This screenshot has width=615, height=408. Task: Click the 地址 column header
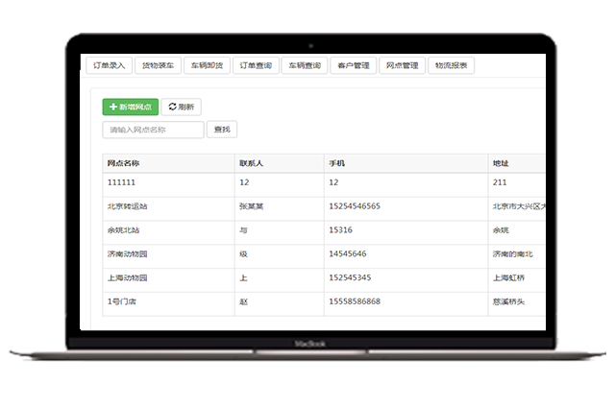(501, 163)
